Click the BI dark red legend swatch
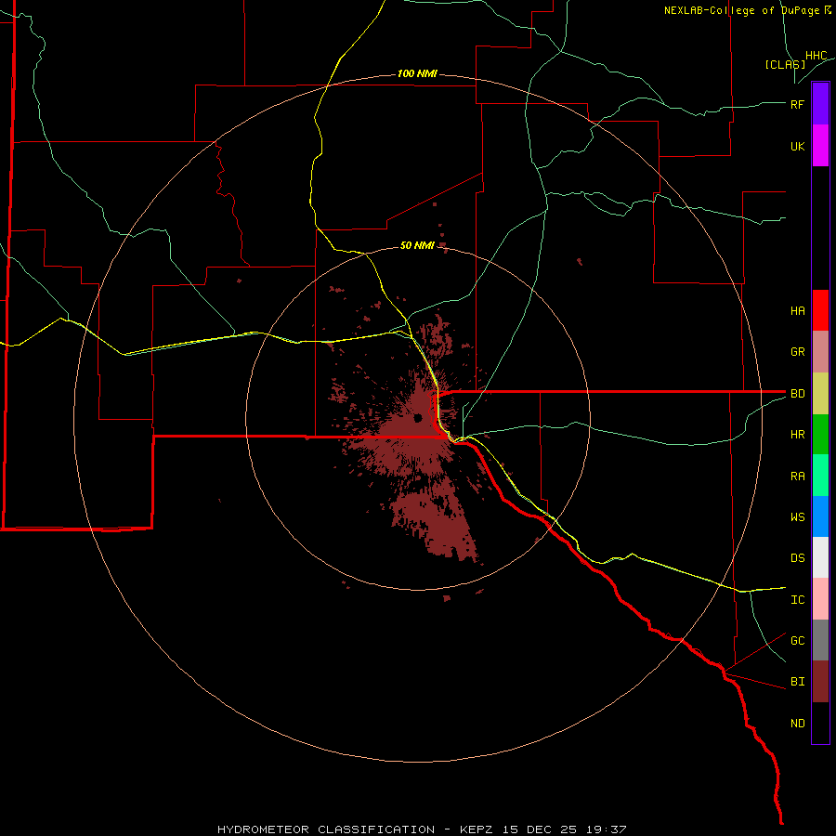The height and width of the screenshot is (836, 836). pos(820,682)
